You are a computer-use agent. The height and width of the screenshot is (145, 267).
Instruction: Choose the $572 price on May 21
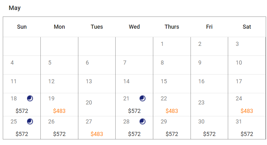pos(134,111)
